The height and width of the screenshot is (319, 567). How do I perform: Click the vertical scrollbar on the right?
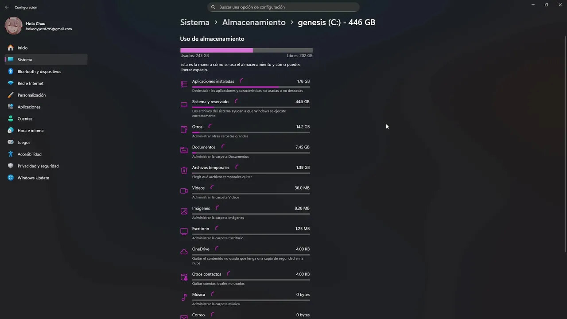point(565,133)
